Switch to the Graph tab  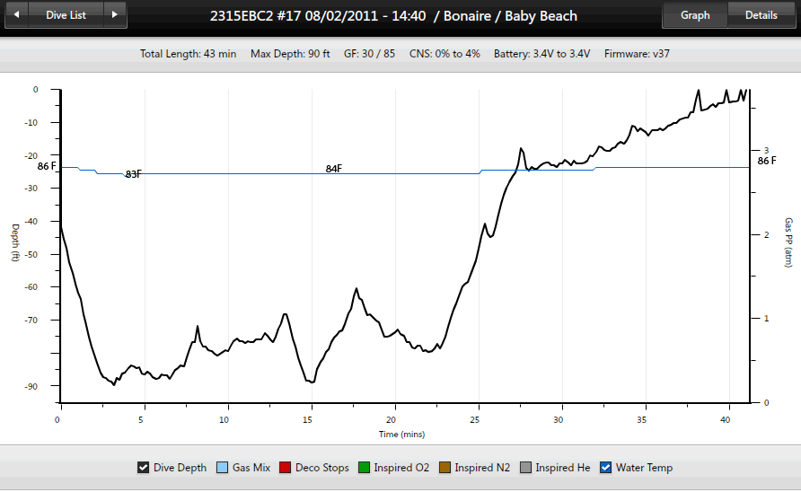click(694, 15)
